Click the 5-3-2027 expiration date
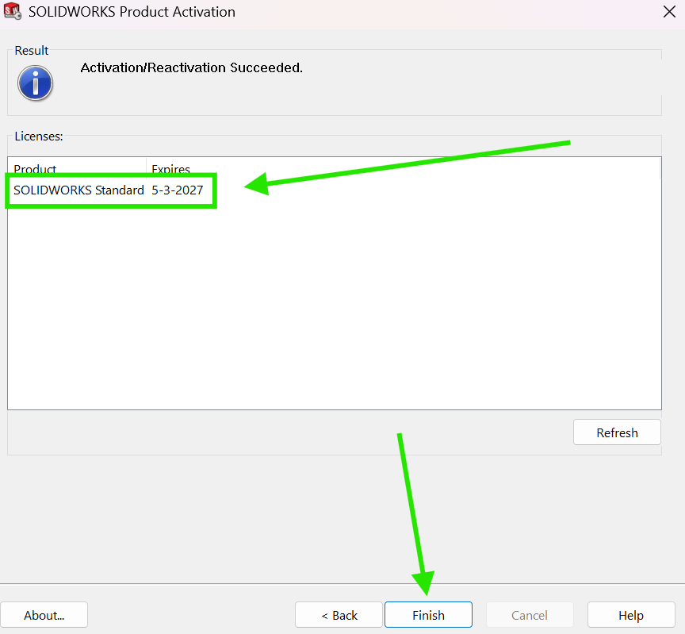Image resolution: width=685 pixels, height=634 pixels. point(178,190)
